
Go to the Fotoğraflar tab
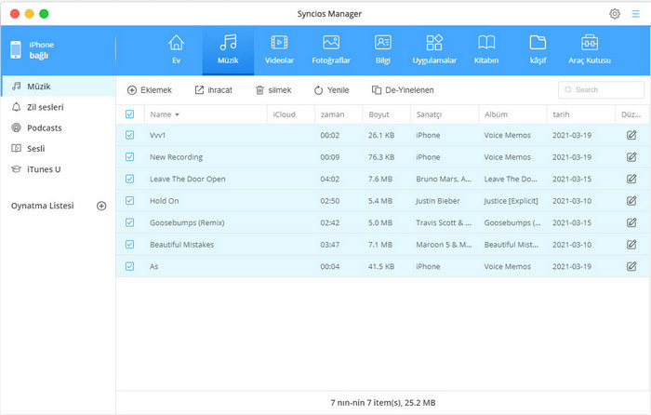pos(331,50)
